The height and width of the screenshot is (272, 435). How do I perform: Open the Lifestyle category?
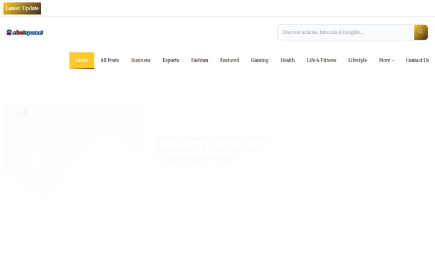[x=357, y=60]
